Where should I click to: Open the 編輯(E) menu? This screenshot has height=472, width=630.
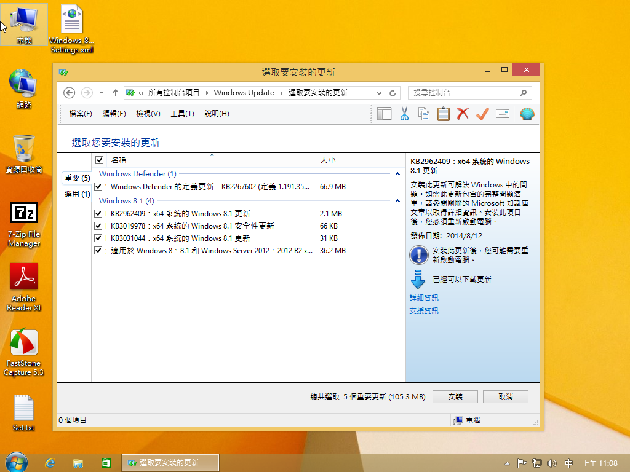click(114, 114)
